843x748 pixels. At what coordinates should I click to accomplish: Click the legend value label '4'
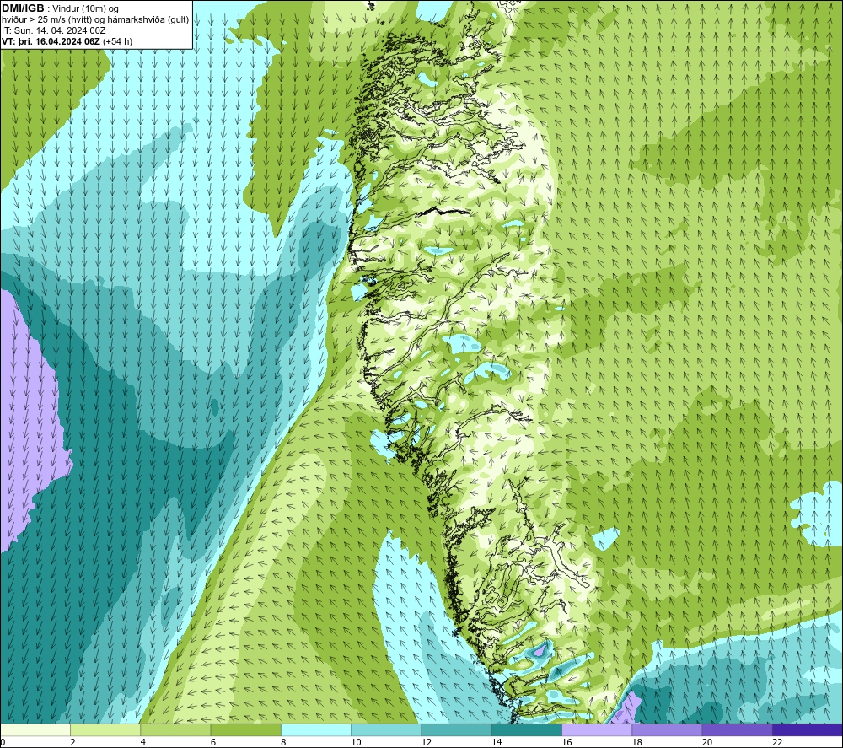143,743
